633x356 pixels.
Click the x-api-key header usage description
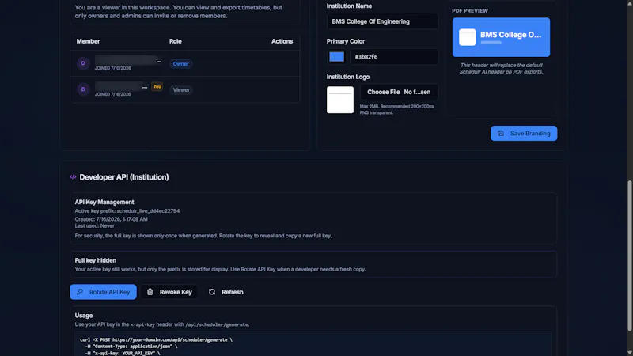[x=162, y=324]
